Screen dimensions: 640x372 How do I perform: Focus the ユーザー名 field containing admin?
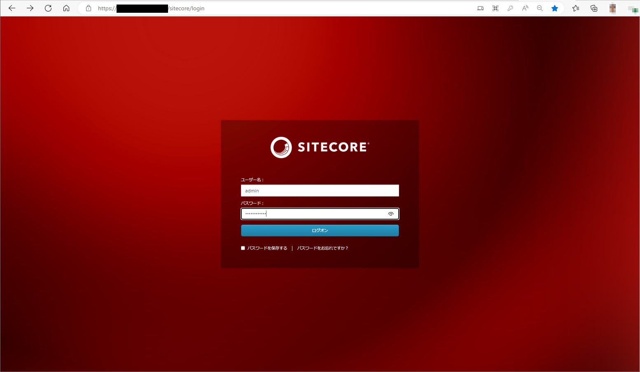[320, 191]
